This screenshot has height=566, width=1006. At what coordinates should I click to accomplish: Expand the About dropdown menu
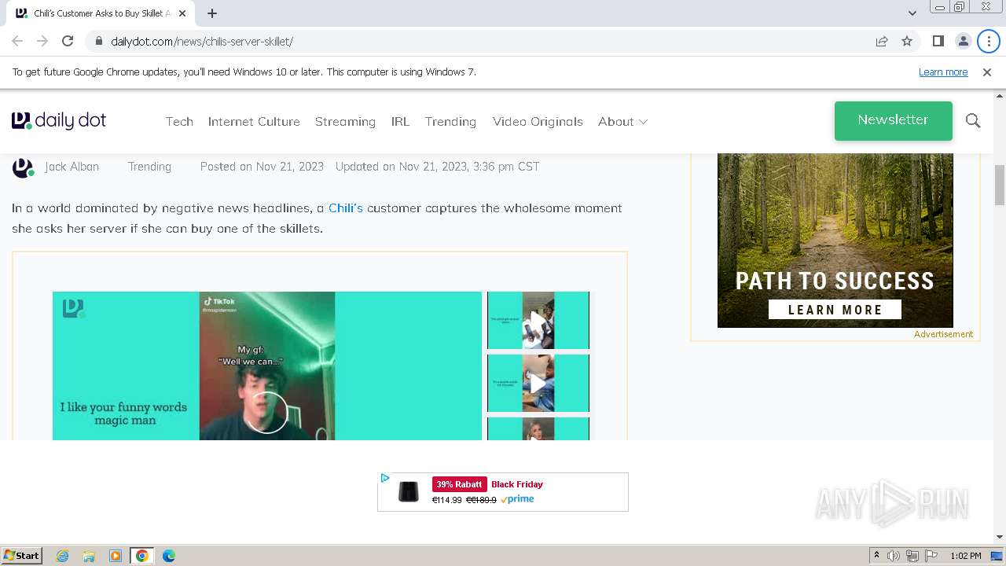tap(622, 121)
